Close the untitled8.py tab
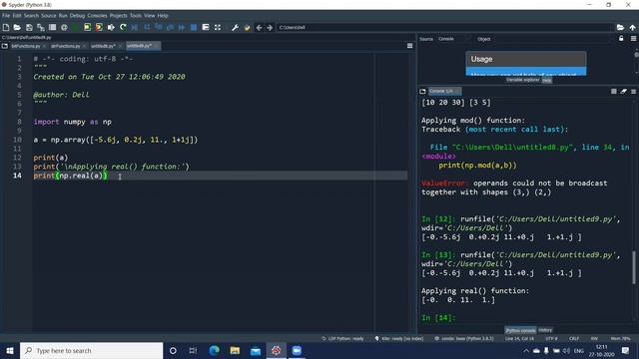 (120, 46)
